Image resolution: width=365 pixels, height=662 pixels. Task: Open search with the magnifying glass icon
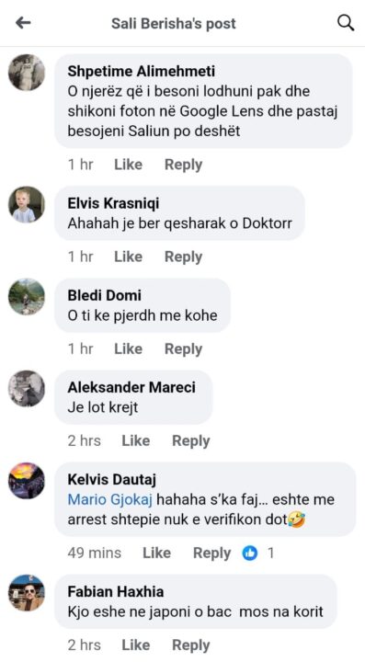point(346,23)
